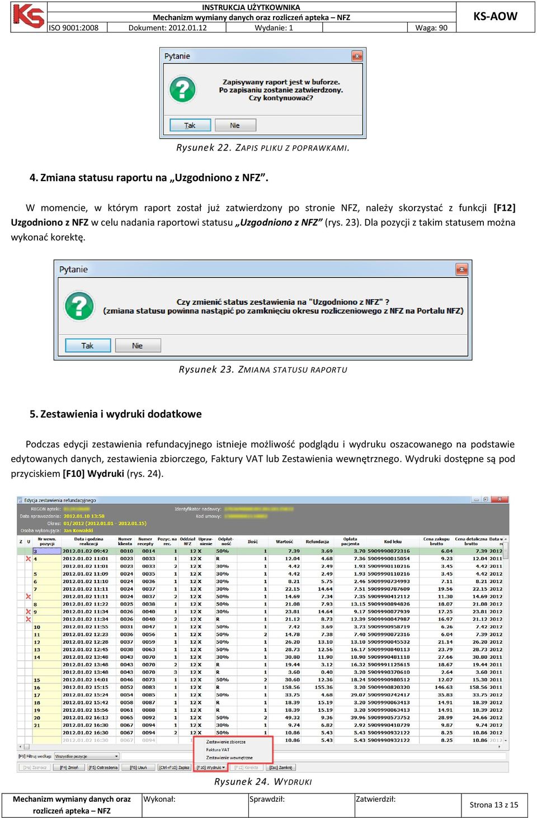Click the window icon beside Edycja zestawienia title
The height and width of the screenshot is (818, 537).
pyautogui.click(x=20, y=500)
